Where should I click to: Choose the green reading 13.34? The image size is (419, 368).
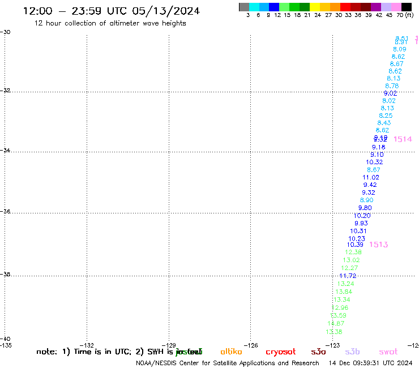pos(342,299)
